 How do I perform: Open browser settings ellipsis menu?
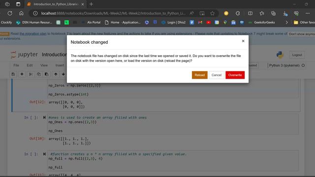tap(308, 13)
